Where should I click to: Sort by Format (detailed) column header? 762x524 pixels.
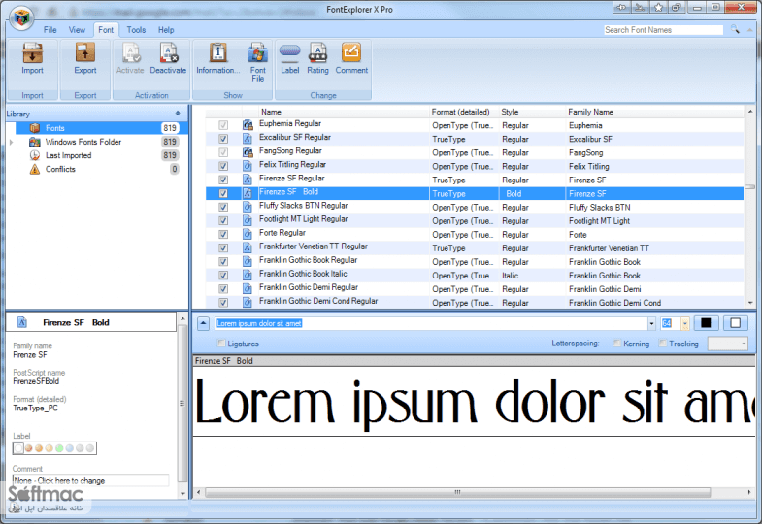click(x=464, y=112)
